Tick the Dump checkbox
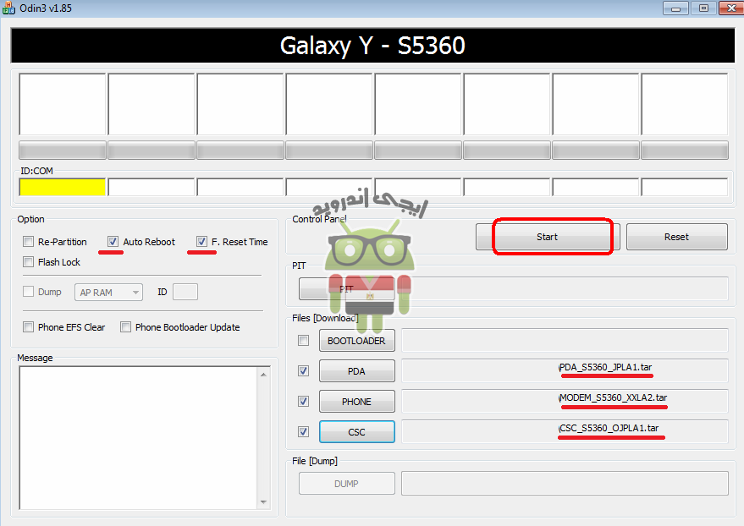The image size is (744, 526). pyautogui.click(x=29, y=292)
